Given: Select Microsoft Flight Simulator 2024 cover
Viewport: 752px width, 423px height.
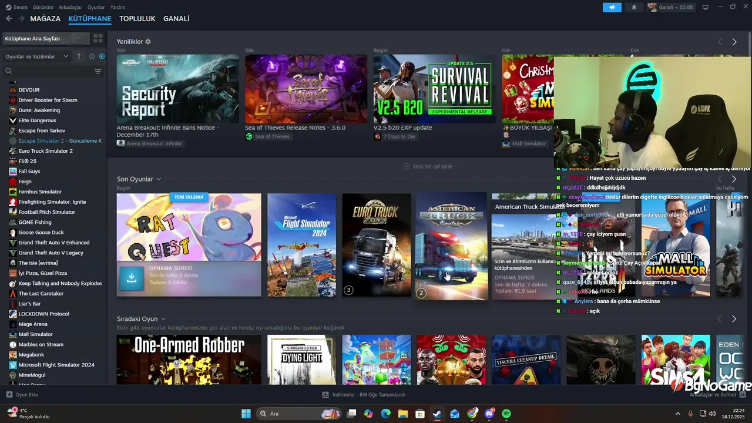Looking at the screenshot, I should pos(301,245).
